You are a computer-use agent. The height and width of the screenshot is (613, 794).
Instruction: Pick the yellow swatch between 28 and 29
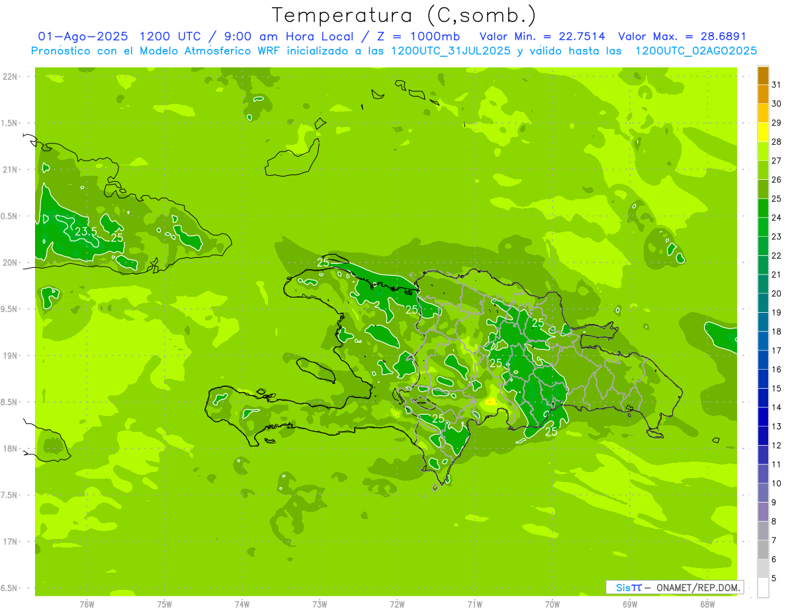point(763,132)
